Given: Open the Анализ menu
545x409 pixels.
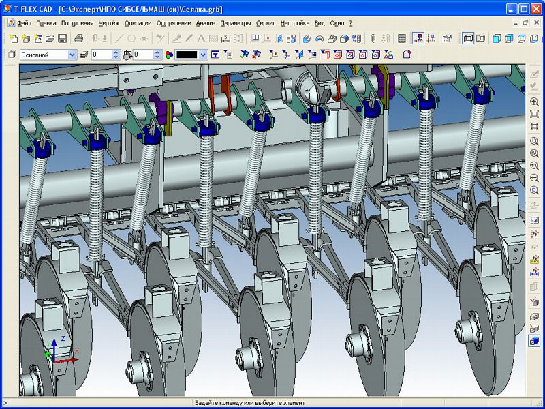Looking at the screenshot, I should [x=206, y=23].
